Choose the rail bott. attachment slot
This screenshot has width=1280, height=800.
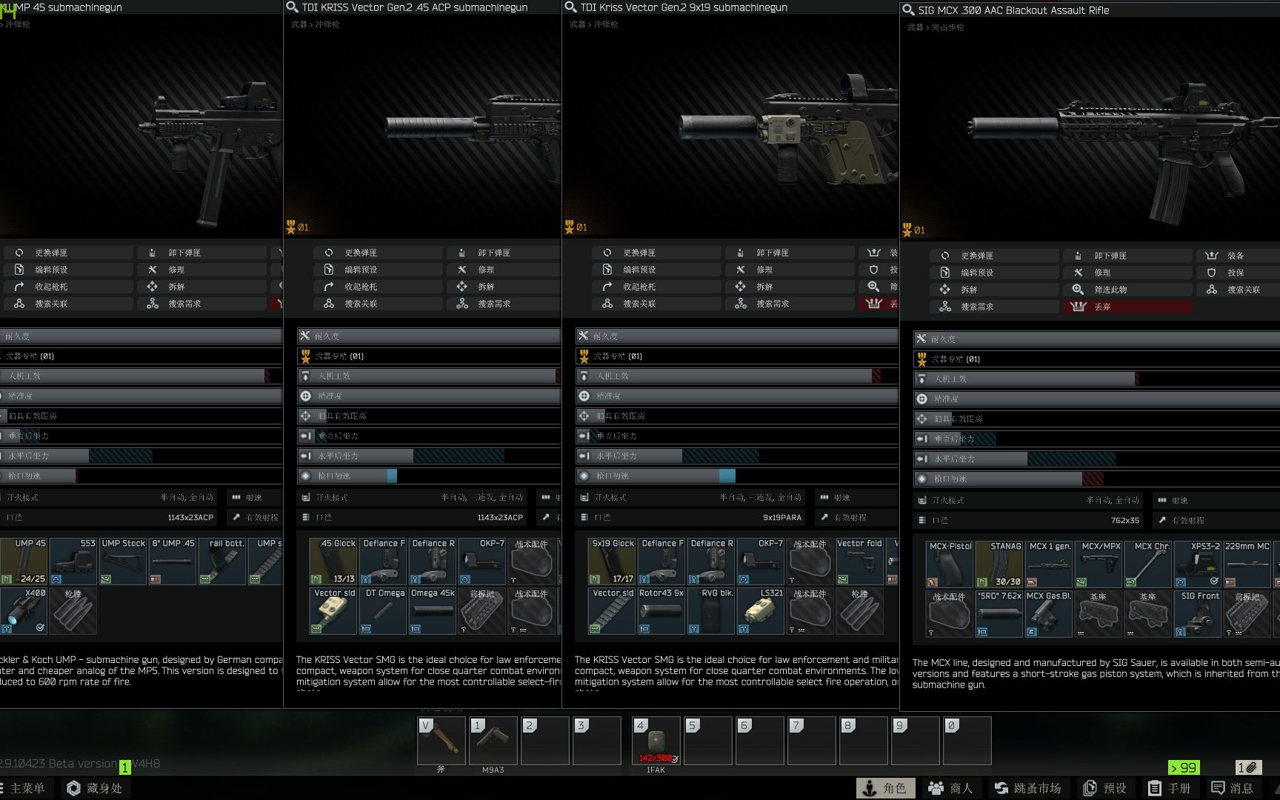[222, 561]
